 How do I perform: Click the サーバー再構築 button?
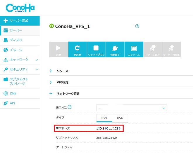(x=171, y=49)
